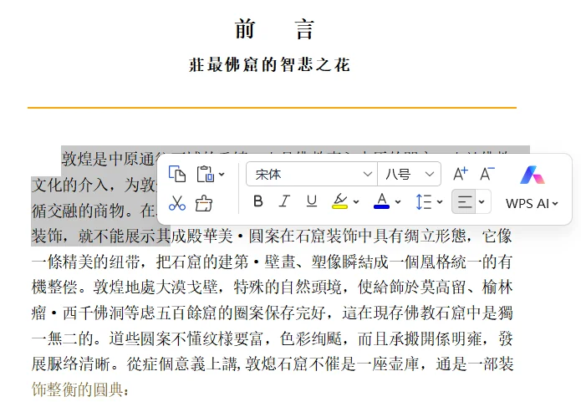
Task: Toggle bold formatting
Action: pos(257,201)
